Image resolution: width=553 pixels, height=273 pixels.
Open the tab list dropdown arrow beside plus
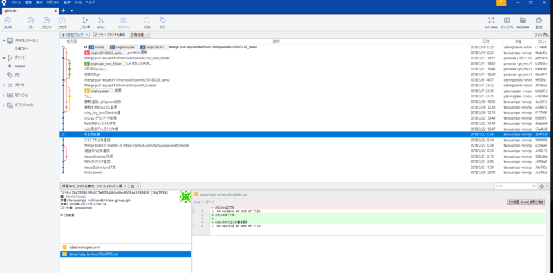click(x=72, y=11)
